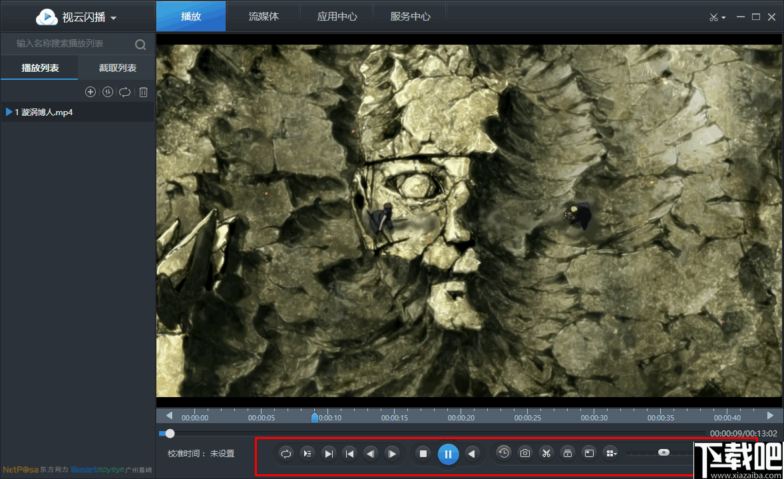Click the blue marker on the timeline ruler
The image size is (784, 479).
click(x=315, y=417)
